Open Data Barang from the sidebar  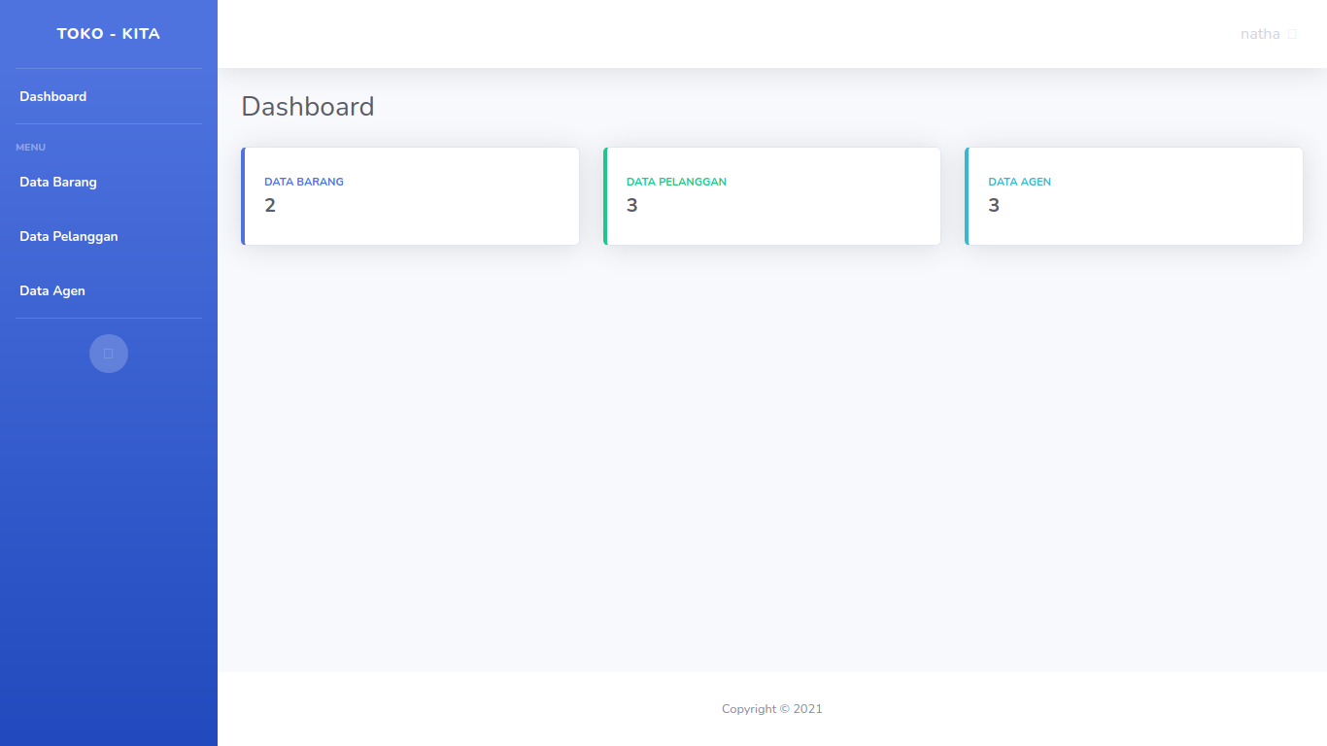[58, 182]
